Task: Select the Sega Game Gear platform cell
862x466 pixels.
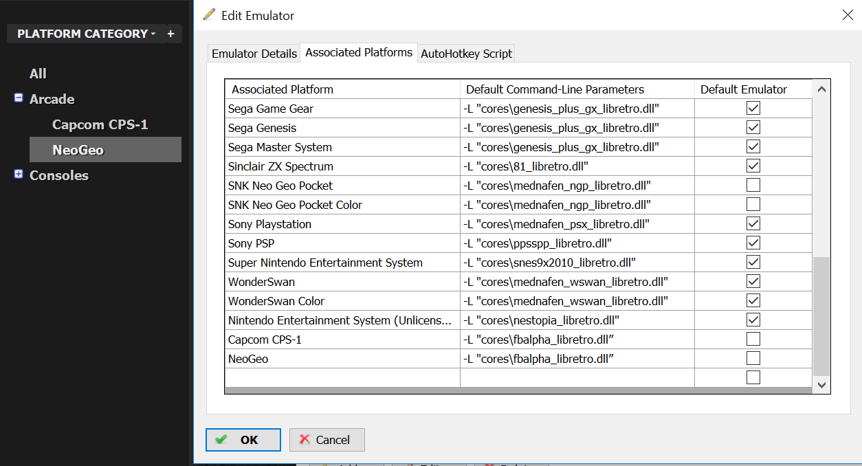Action: (x=342, y=108)
